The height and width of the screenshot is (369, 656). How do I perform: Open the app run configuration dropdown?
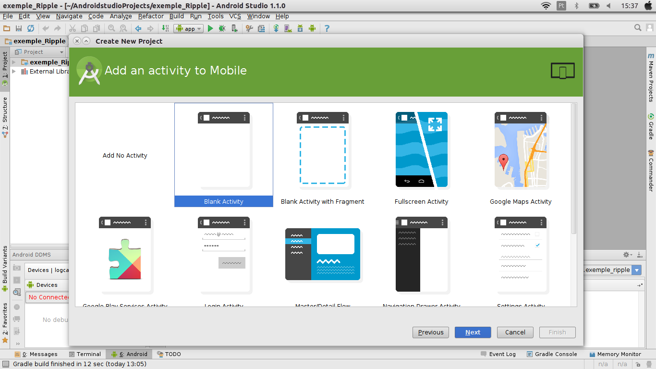[189, 28]
